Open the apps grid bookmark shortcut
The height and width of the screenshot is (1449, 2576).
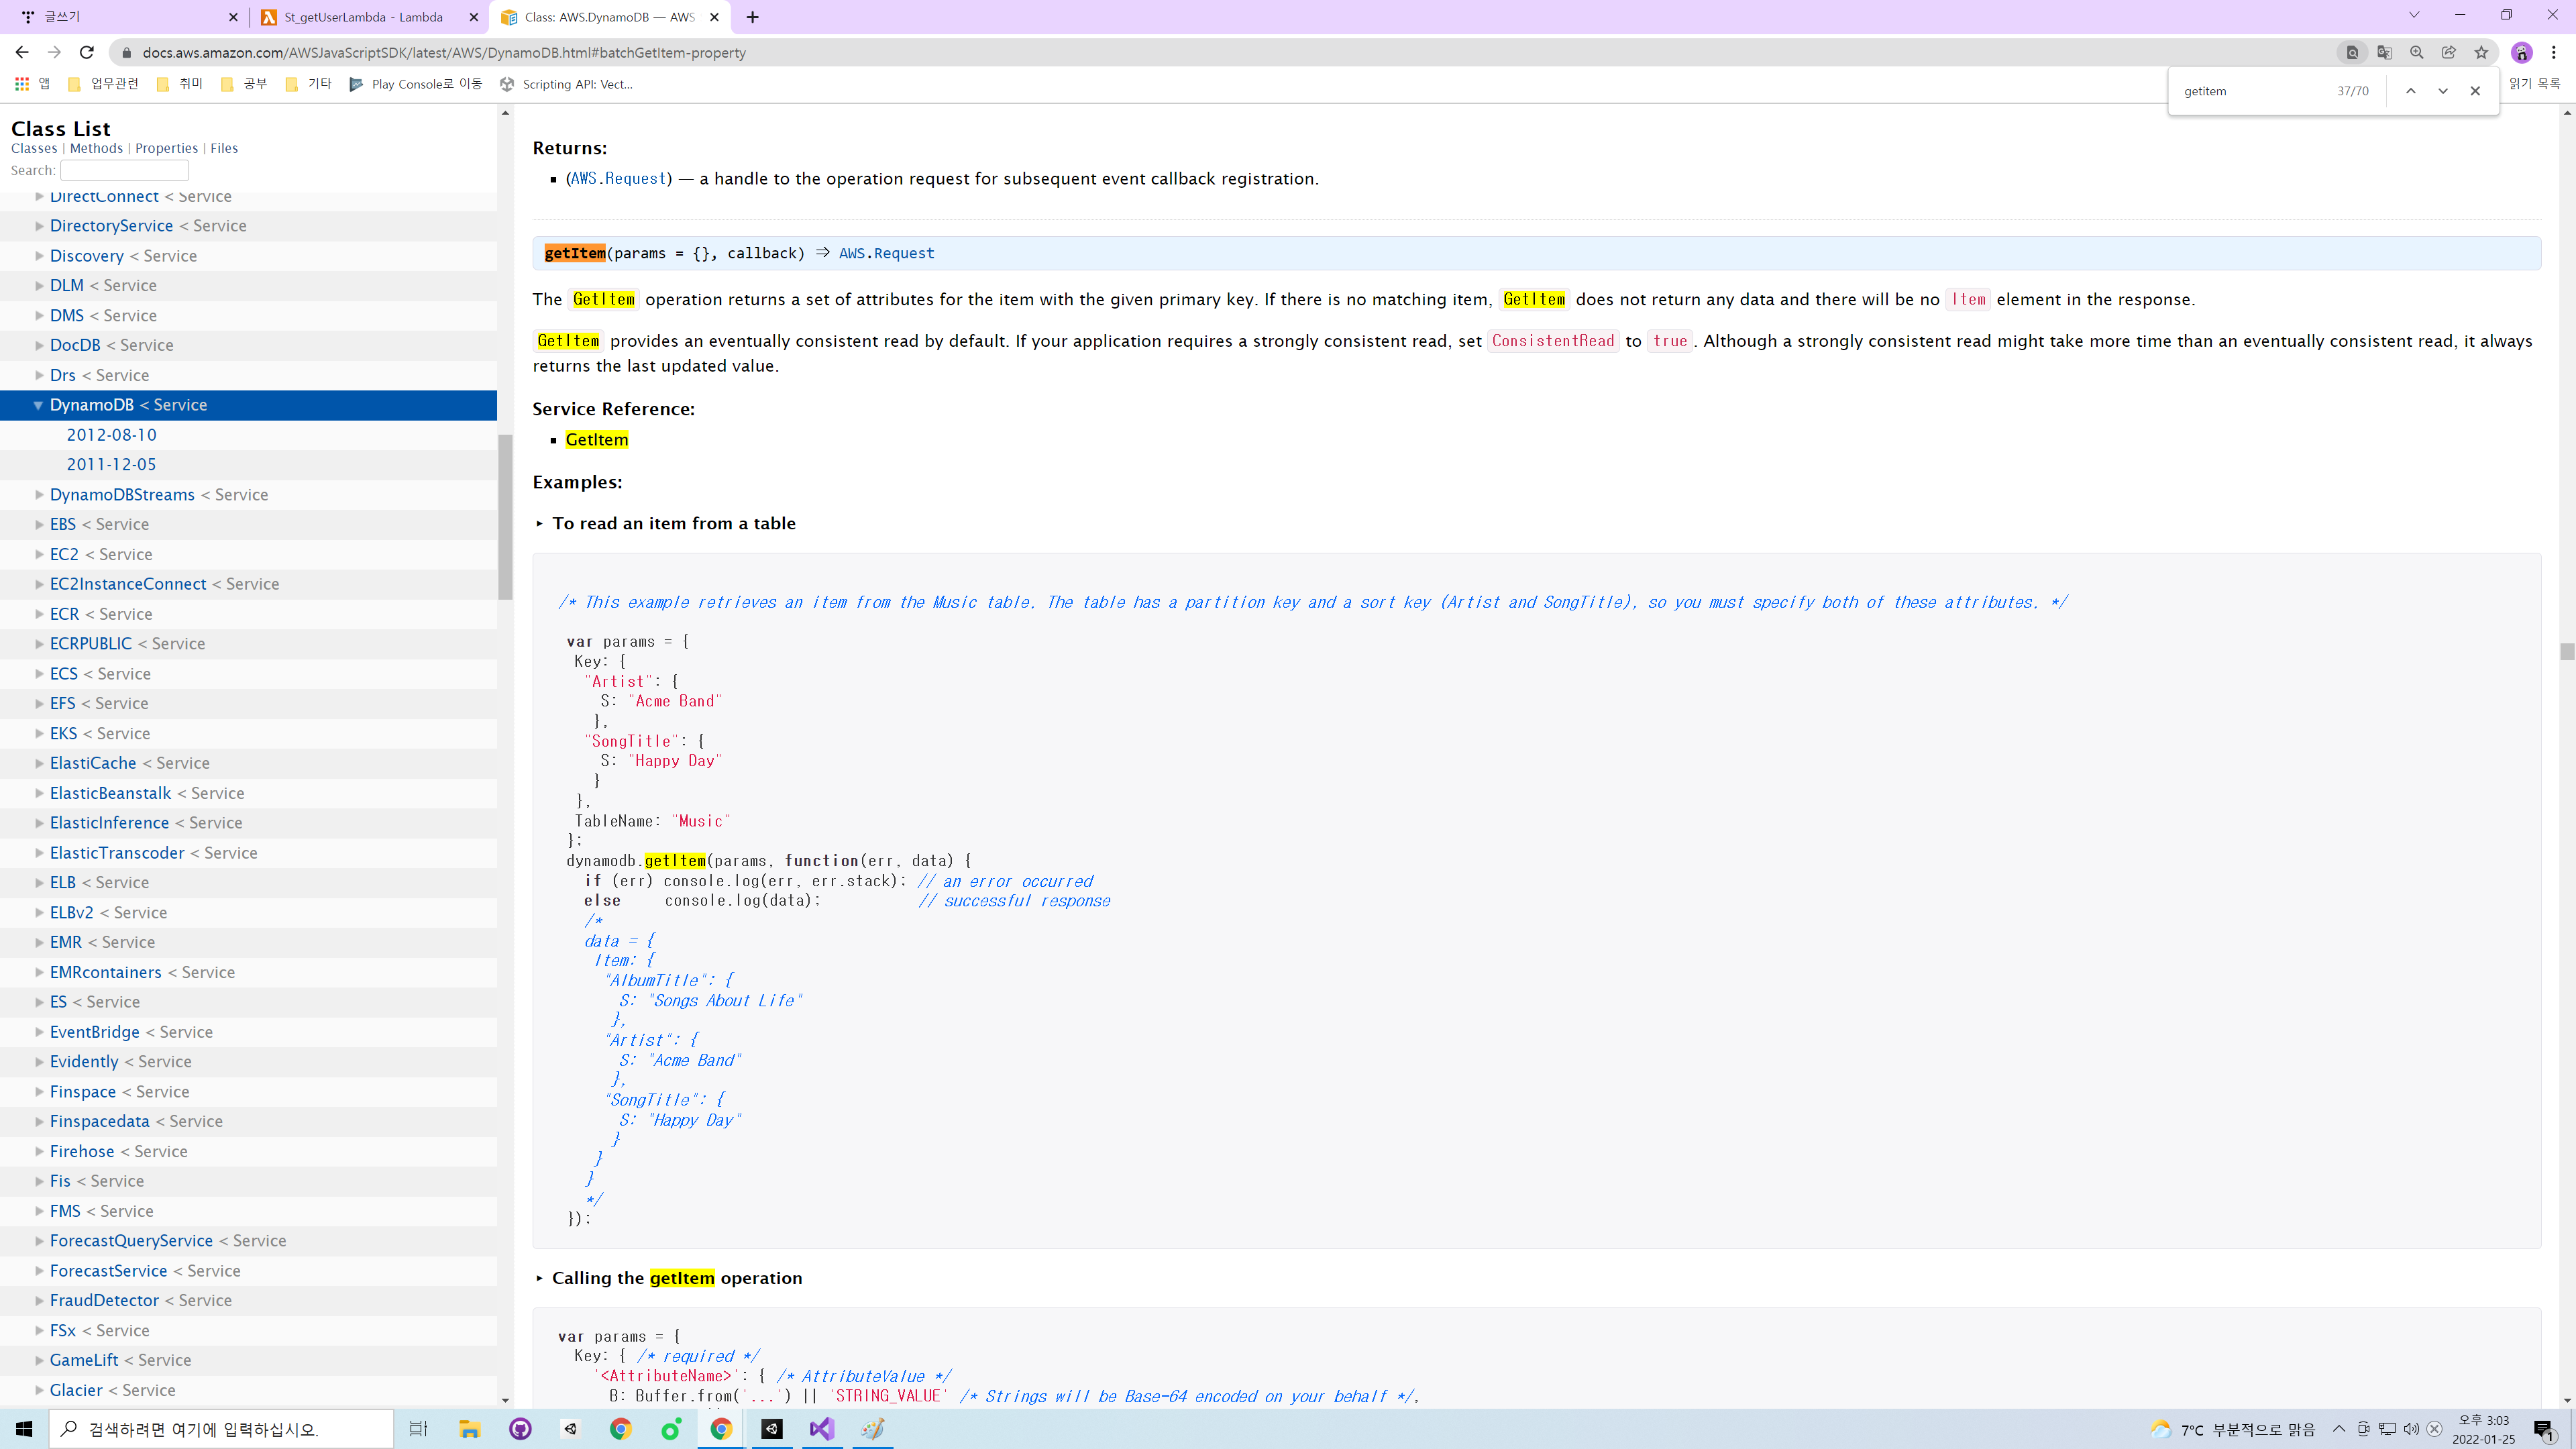tap(32, 84)
